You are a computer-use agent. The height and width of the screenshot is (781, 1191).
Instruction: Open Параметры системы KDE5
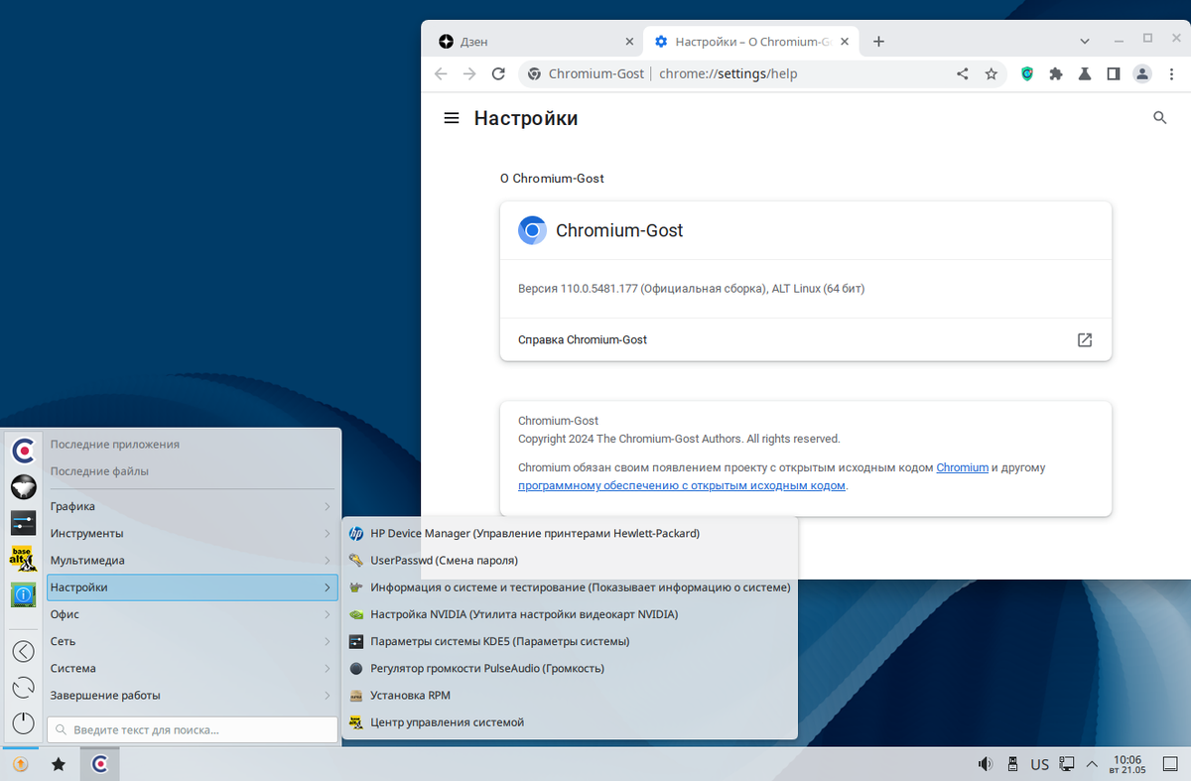point(570,641)
